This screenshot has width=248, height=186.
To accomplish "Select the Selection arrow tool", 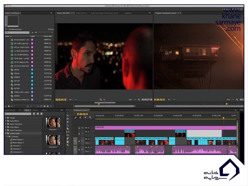I will pyautogui.click(x=68, y=112).
